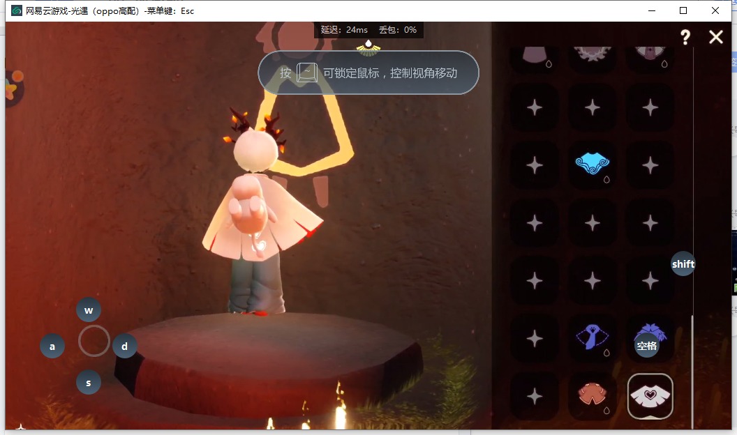The image size is (737, 435).
Task: Open the question mark help icon
Action: tap(685, 37)
